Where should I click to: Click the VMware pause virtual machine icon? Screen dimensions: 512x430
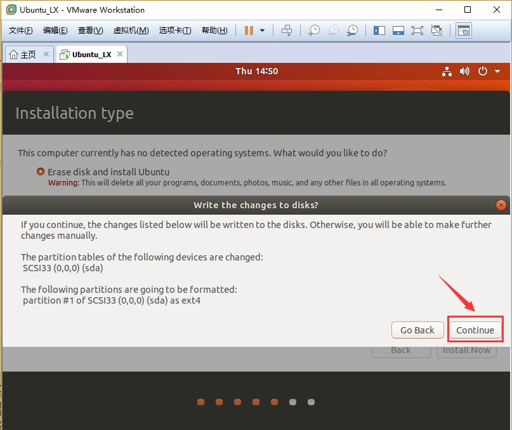249,30
